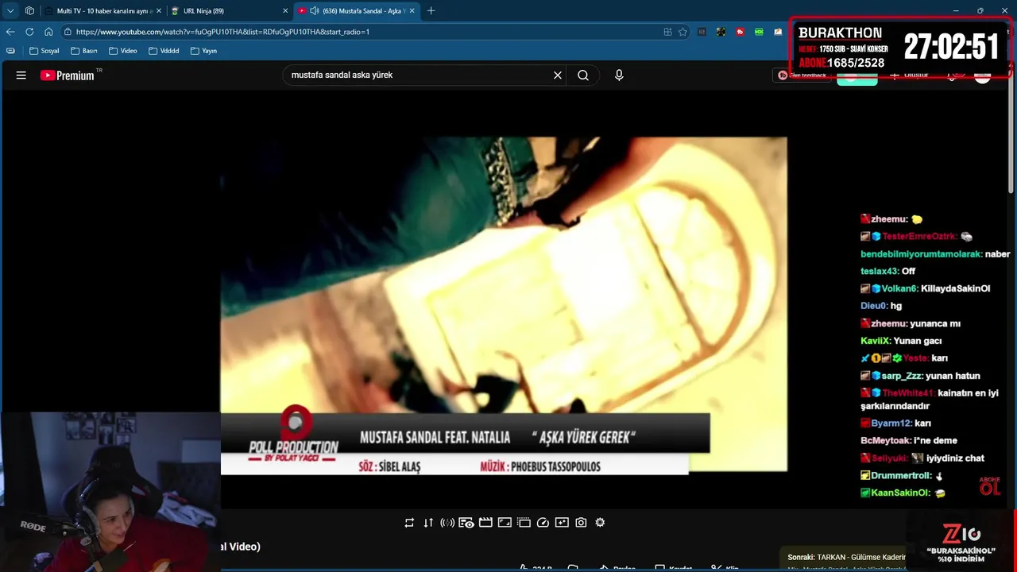Click the card-with-eye icon below video
This screenshot has height=572, width=1017.
(466, 523)
